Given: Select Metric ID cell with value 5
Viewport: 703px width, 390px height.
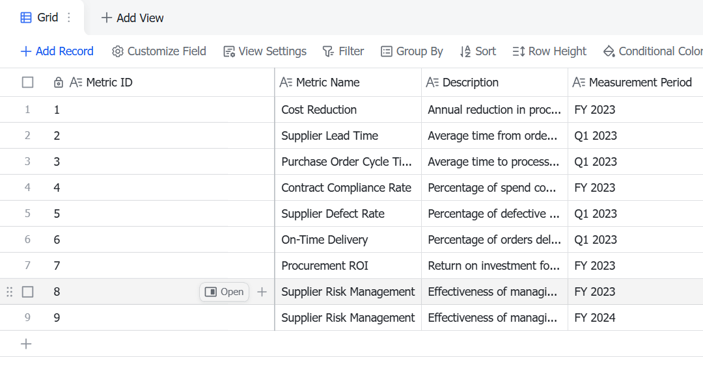Looking at the screenshot, I should click(x=161, y=214).
